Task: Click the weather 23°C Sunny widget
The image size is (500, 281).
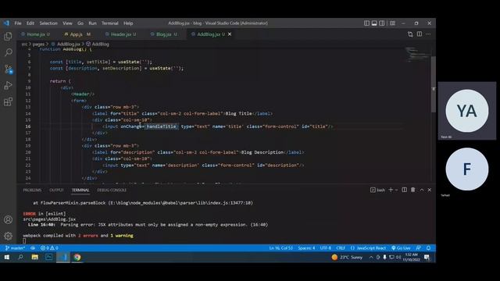Action: click(347, 257)
